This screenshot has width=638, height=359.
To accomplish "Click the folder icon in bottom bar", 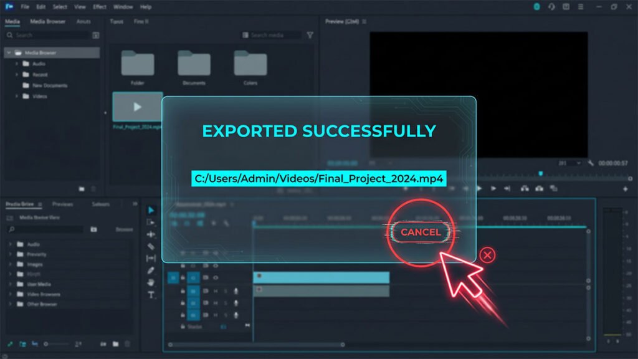I will click(115, 344).
